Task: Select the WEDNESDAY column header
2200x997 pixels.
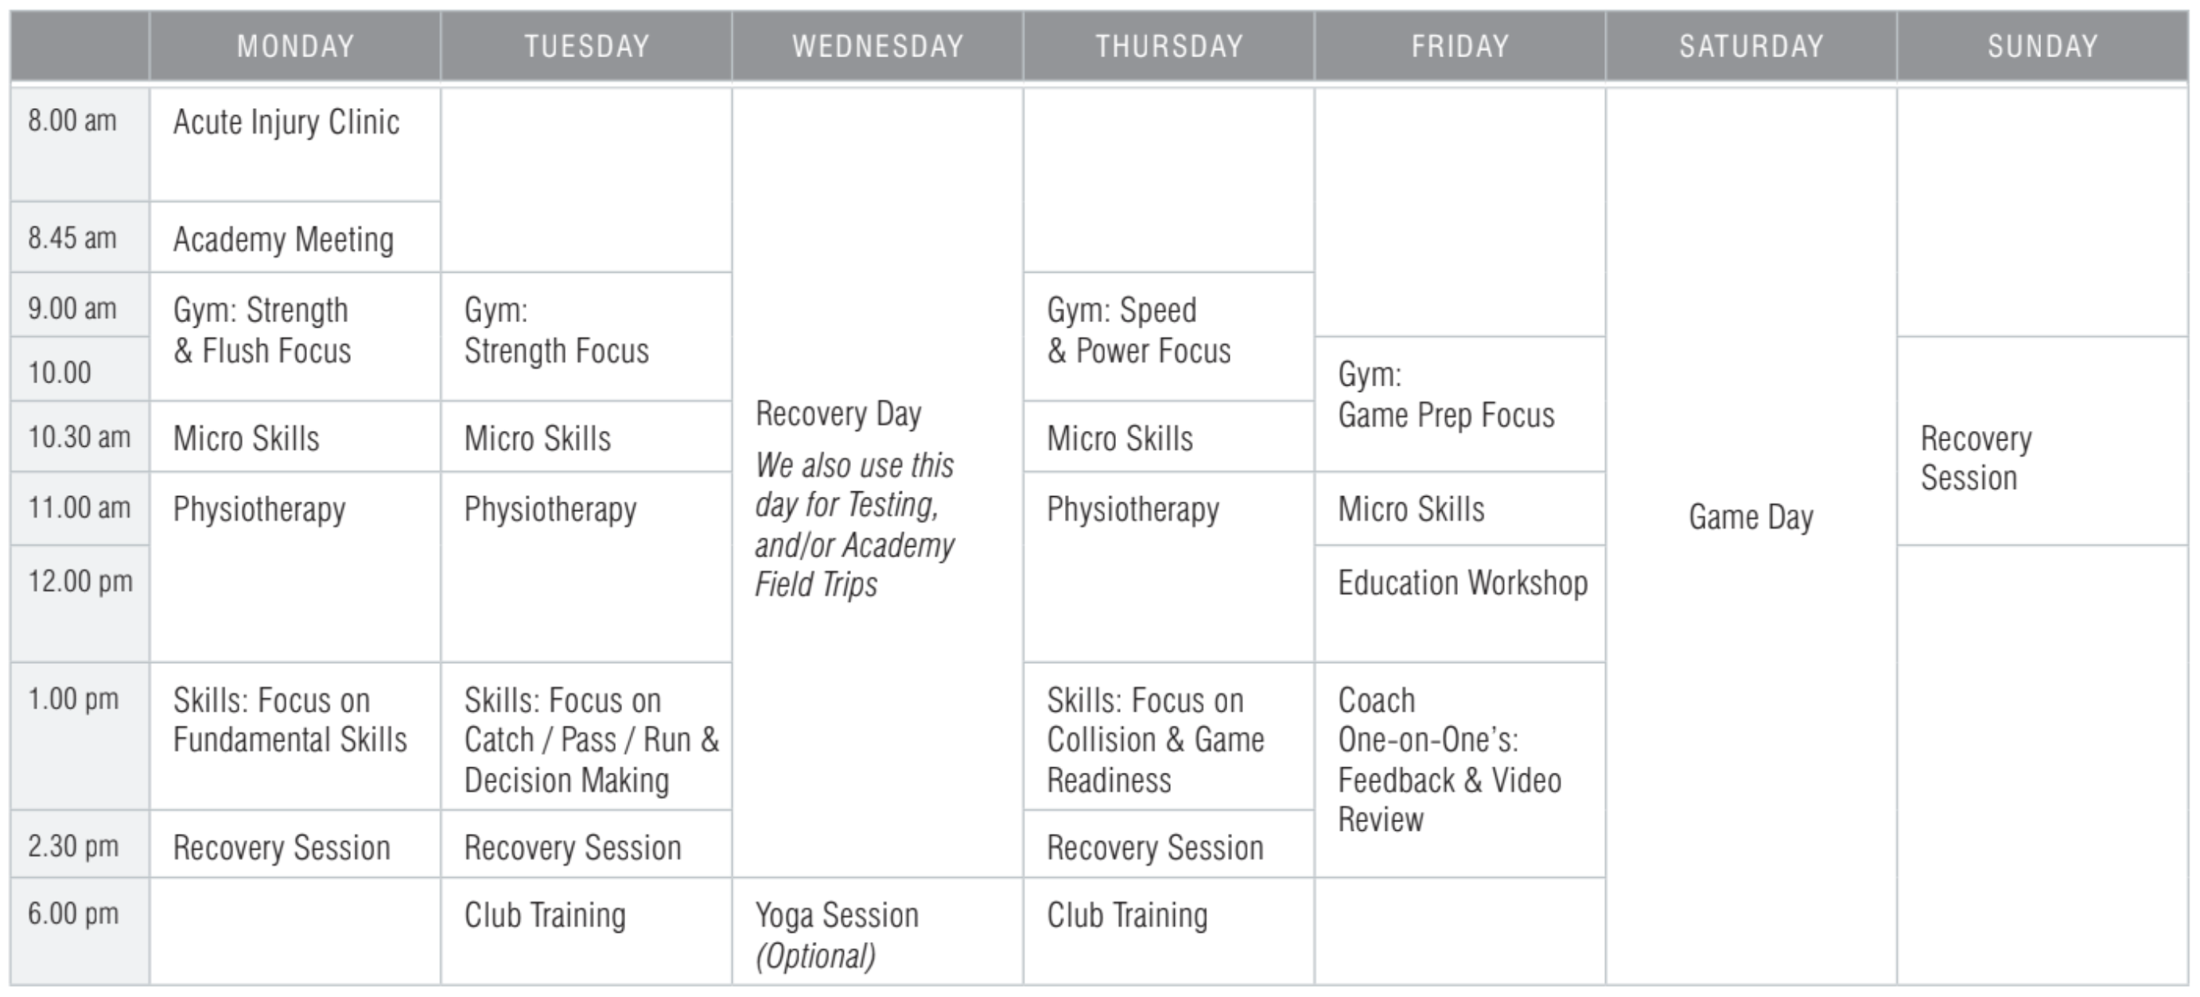Action: pyautogui.click(x=878, y=46)
